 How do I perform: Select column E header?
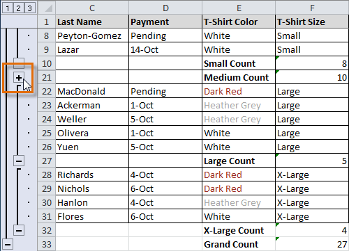click(x=239, y=8)
